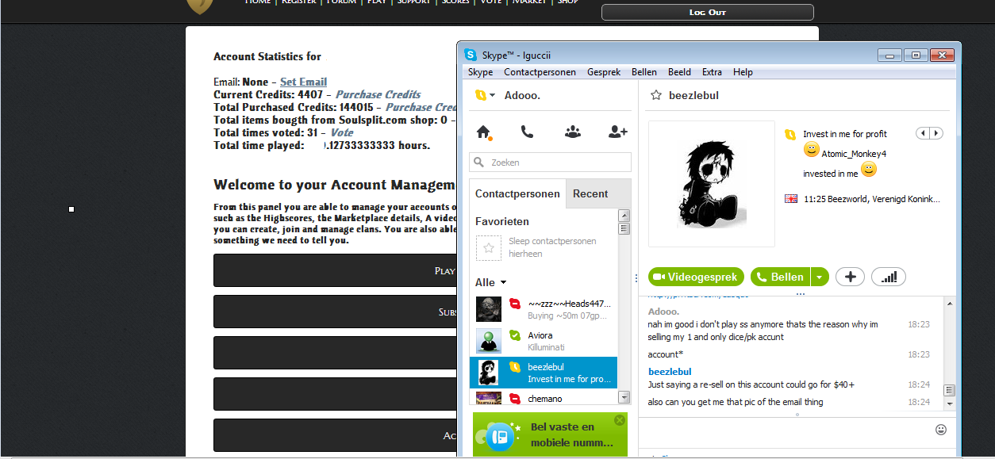Image resolution: width=995 pixels, height=459 pixels.
Task: Select the beezlebul contact in list
Action: [x=543, y=373]
